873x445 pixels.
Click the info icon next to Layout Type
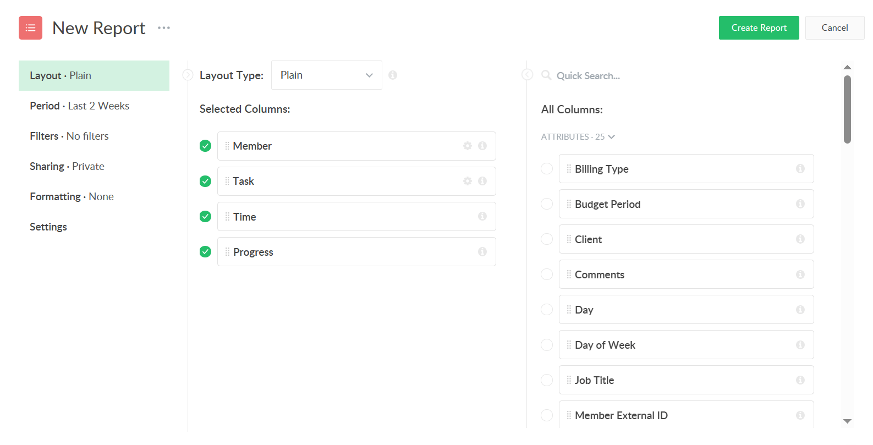(x=393, y=75)
